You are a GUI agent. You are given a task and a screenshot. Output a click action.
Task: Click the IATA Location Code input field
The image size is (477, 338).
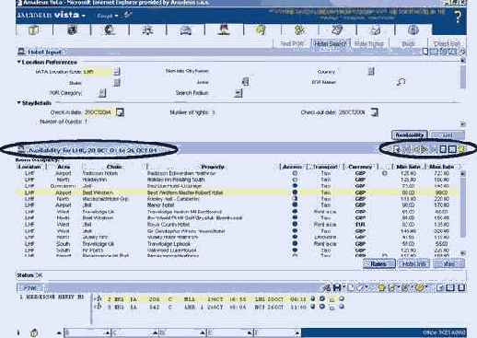click(98, 72)
